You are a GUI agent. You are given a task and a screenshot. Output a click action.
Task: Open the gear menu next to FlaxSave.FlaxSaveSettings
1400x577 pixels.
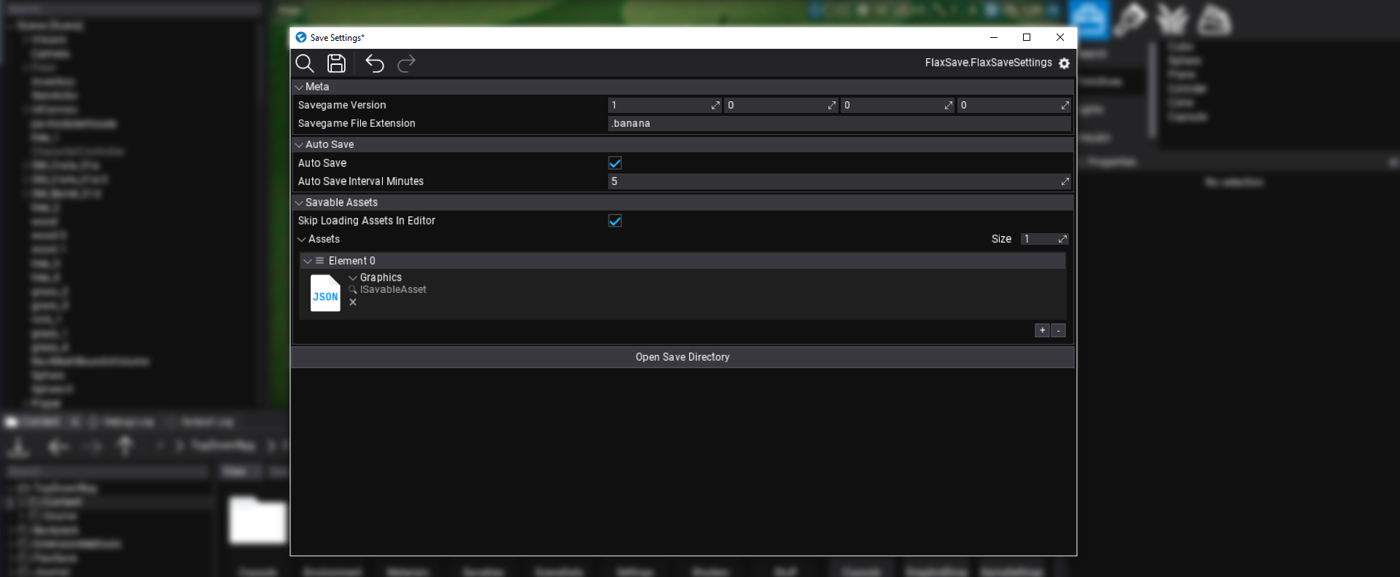click(1064, 63)
